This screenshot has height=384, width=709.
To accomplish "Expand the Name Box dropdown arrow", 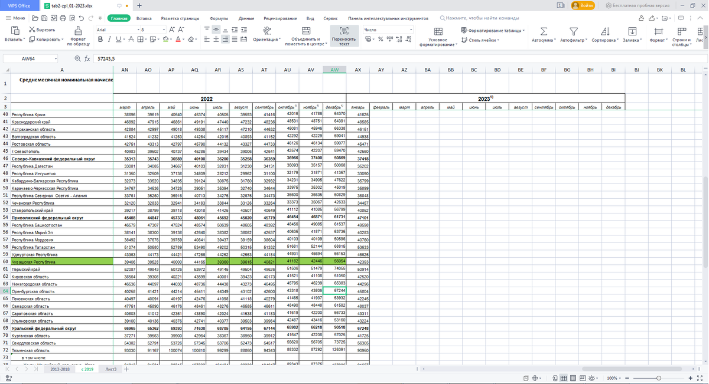I will [x=56, y=58].
